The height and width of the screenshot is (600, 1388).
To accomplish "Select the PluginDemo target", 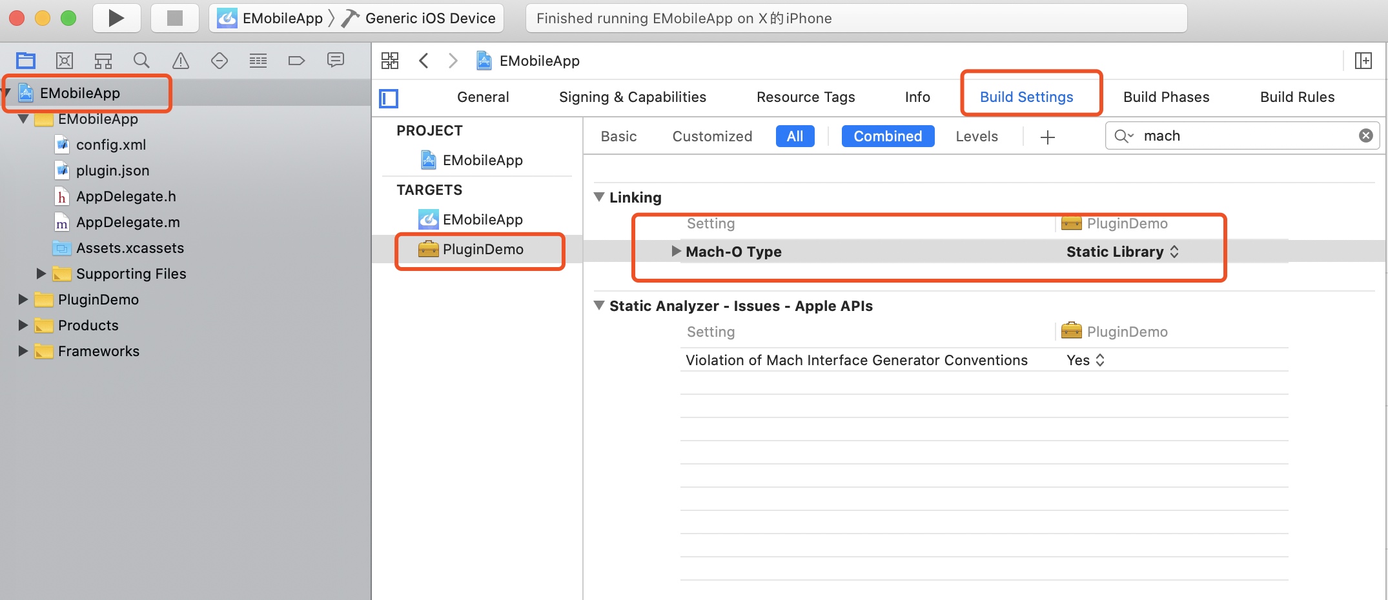I will [x=471, y=249].
